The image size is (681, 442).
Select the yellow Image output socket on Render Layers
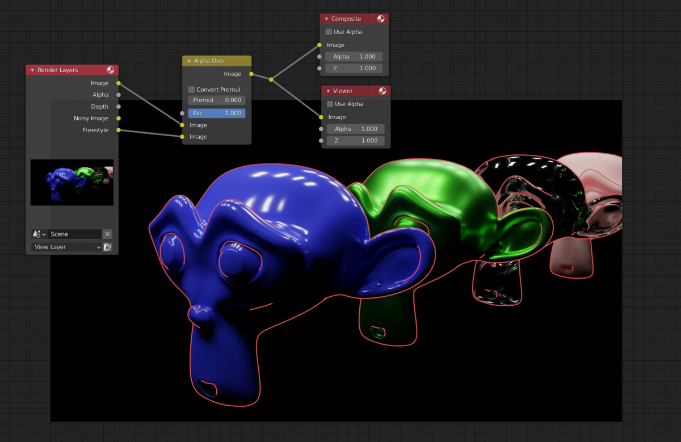(118, 83)
